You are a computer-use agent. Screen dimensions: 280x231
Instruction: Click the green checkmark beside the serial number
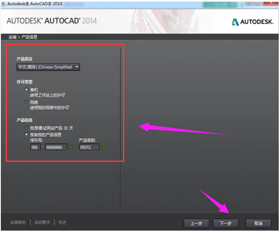(71, 147)
